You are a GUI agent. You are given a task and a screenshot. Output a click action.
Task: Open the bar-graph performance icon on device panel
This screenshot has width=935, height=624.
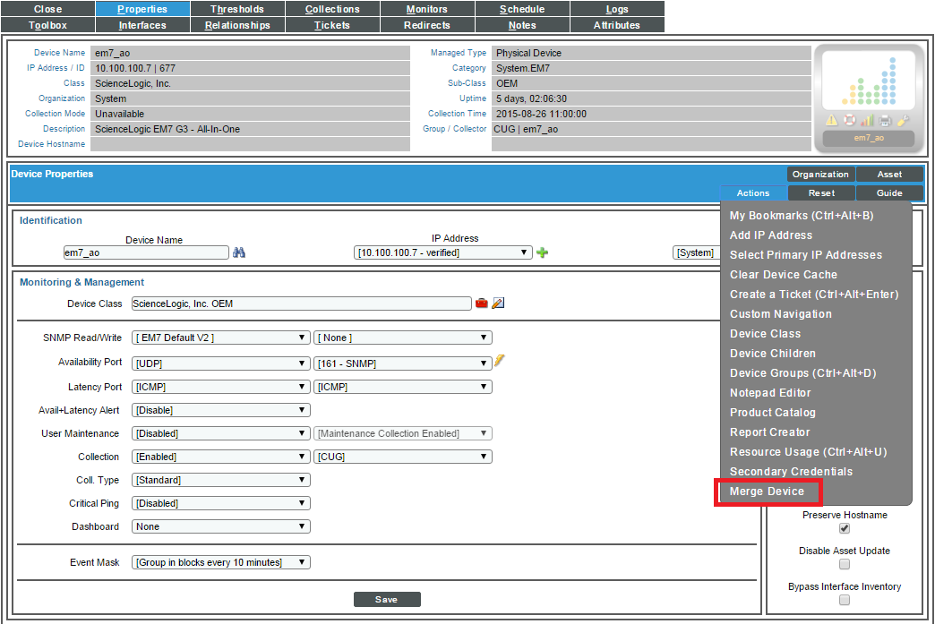[867, 119]
